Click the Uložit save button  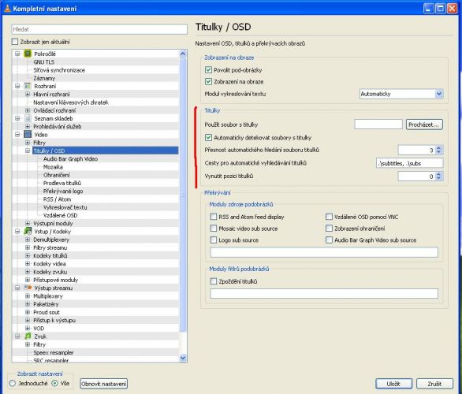[393, 384]
